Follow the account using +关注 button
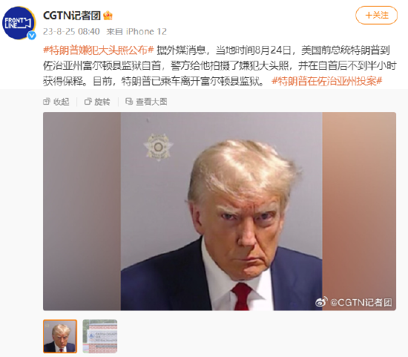 point(377,16)
